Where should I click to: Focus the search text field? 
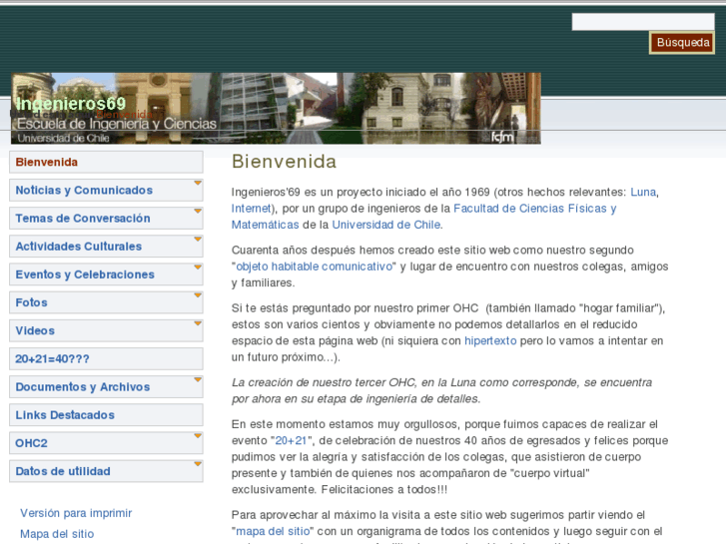643,22
